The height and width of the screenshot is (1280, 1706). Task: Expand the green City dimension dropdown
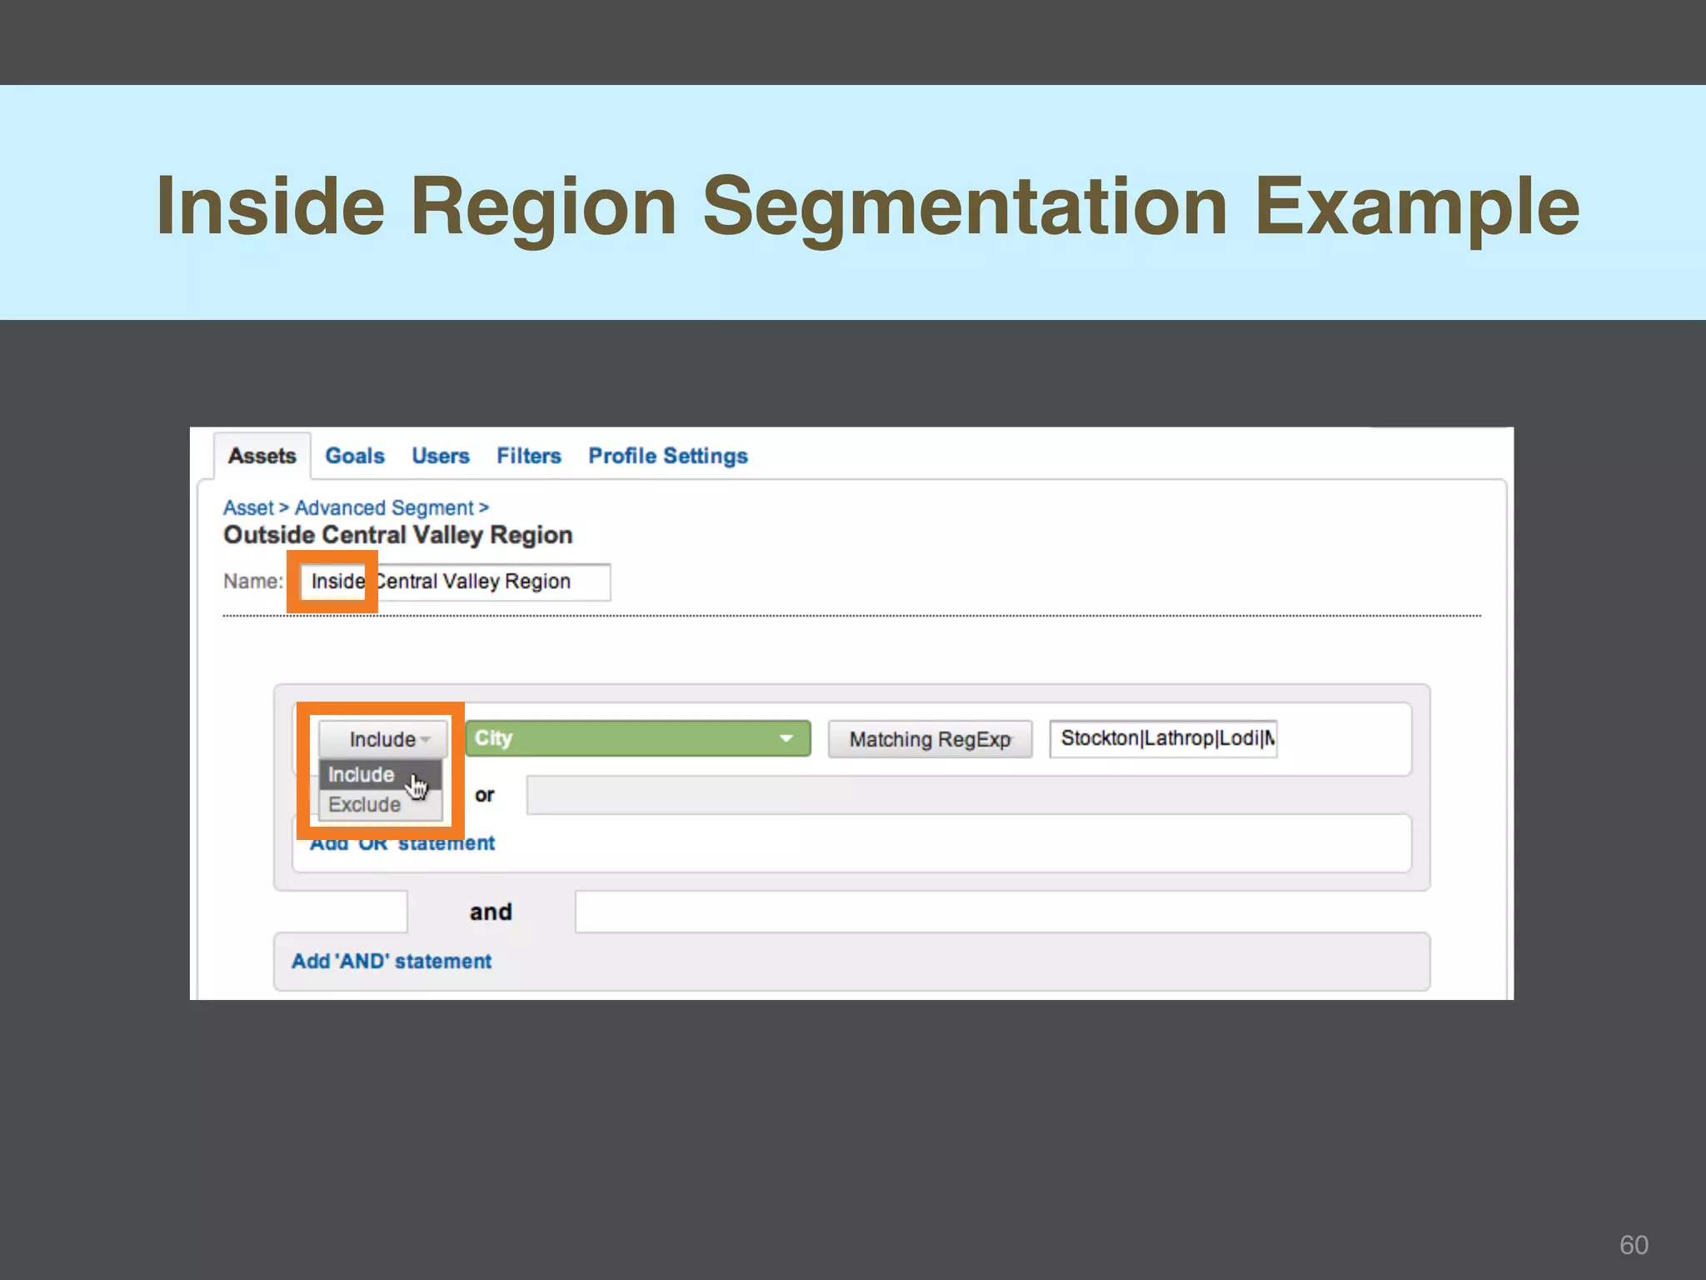(x=638, y=738)
